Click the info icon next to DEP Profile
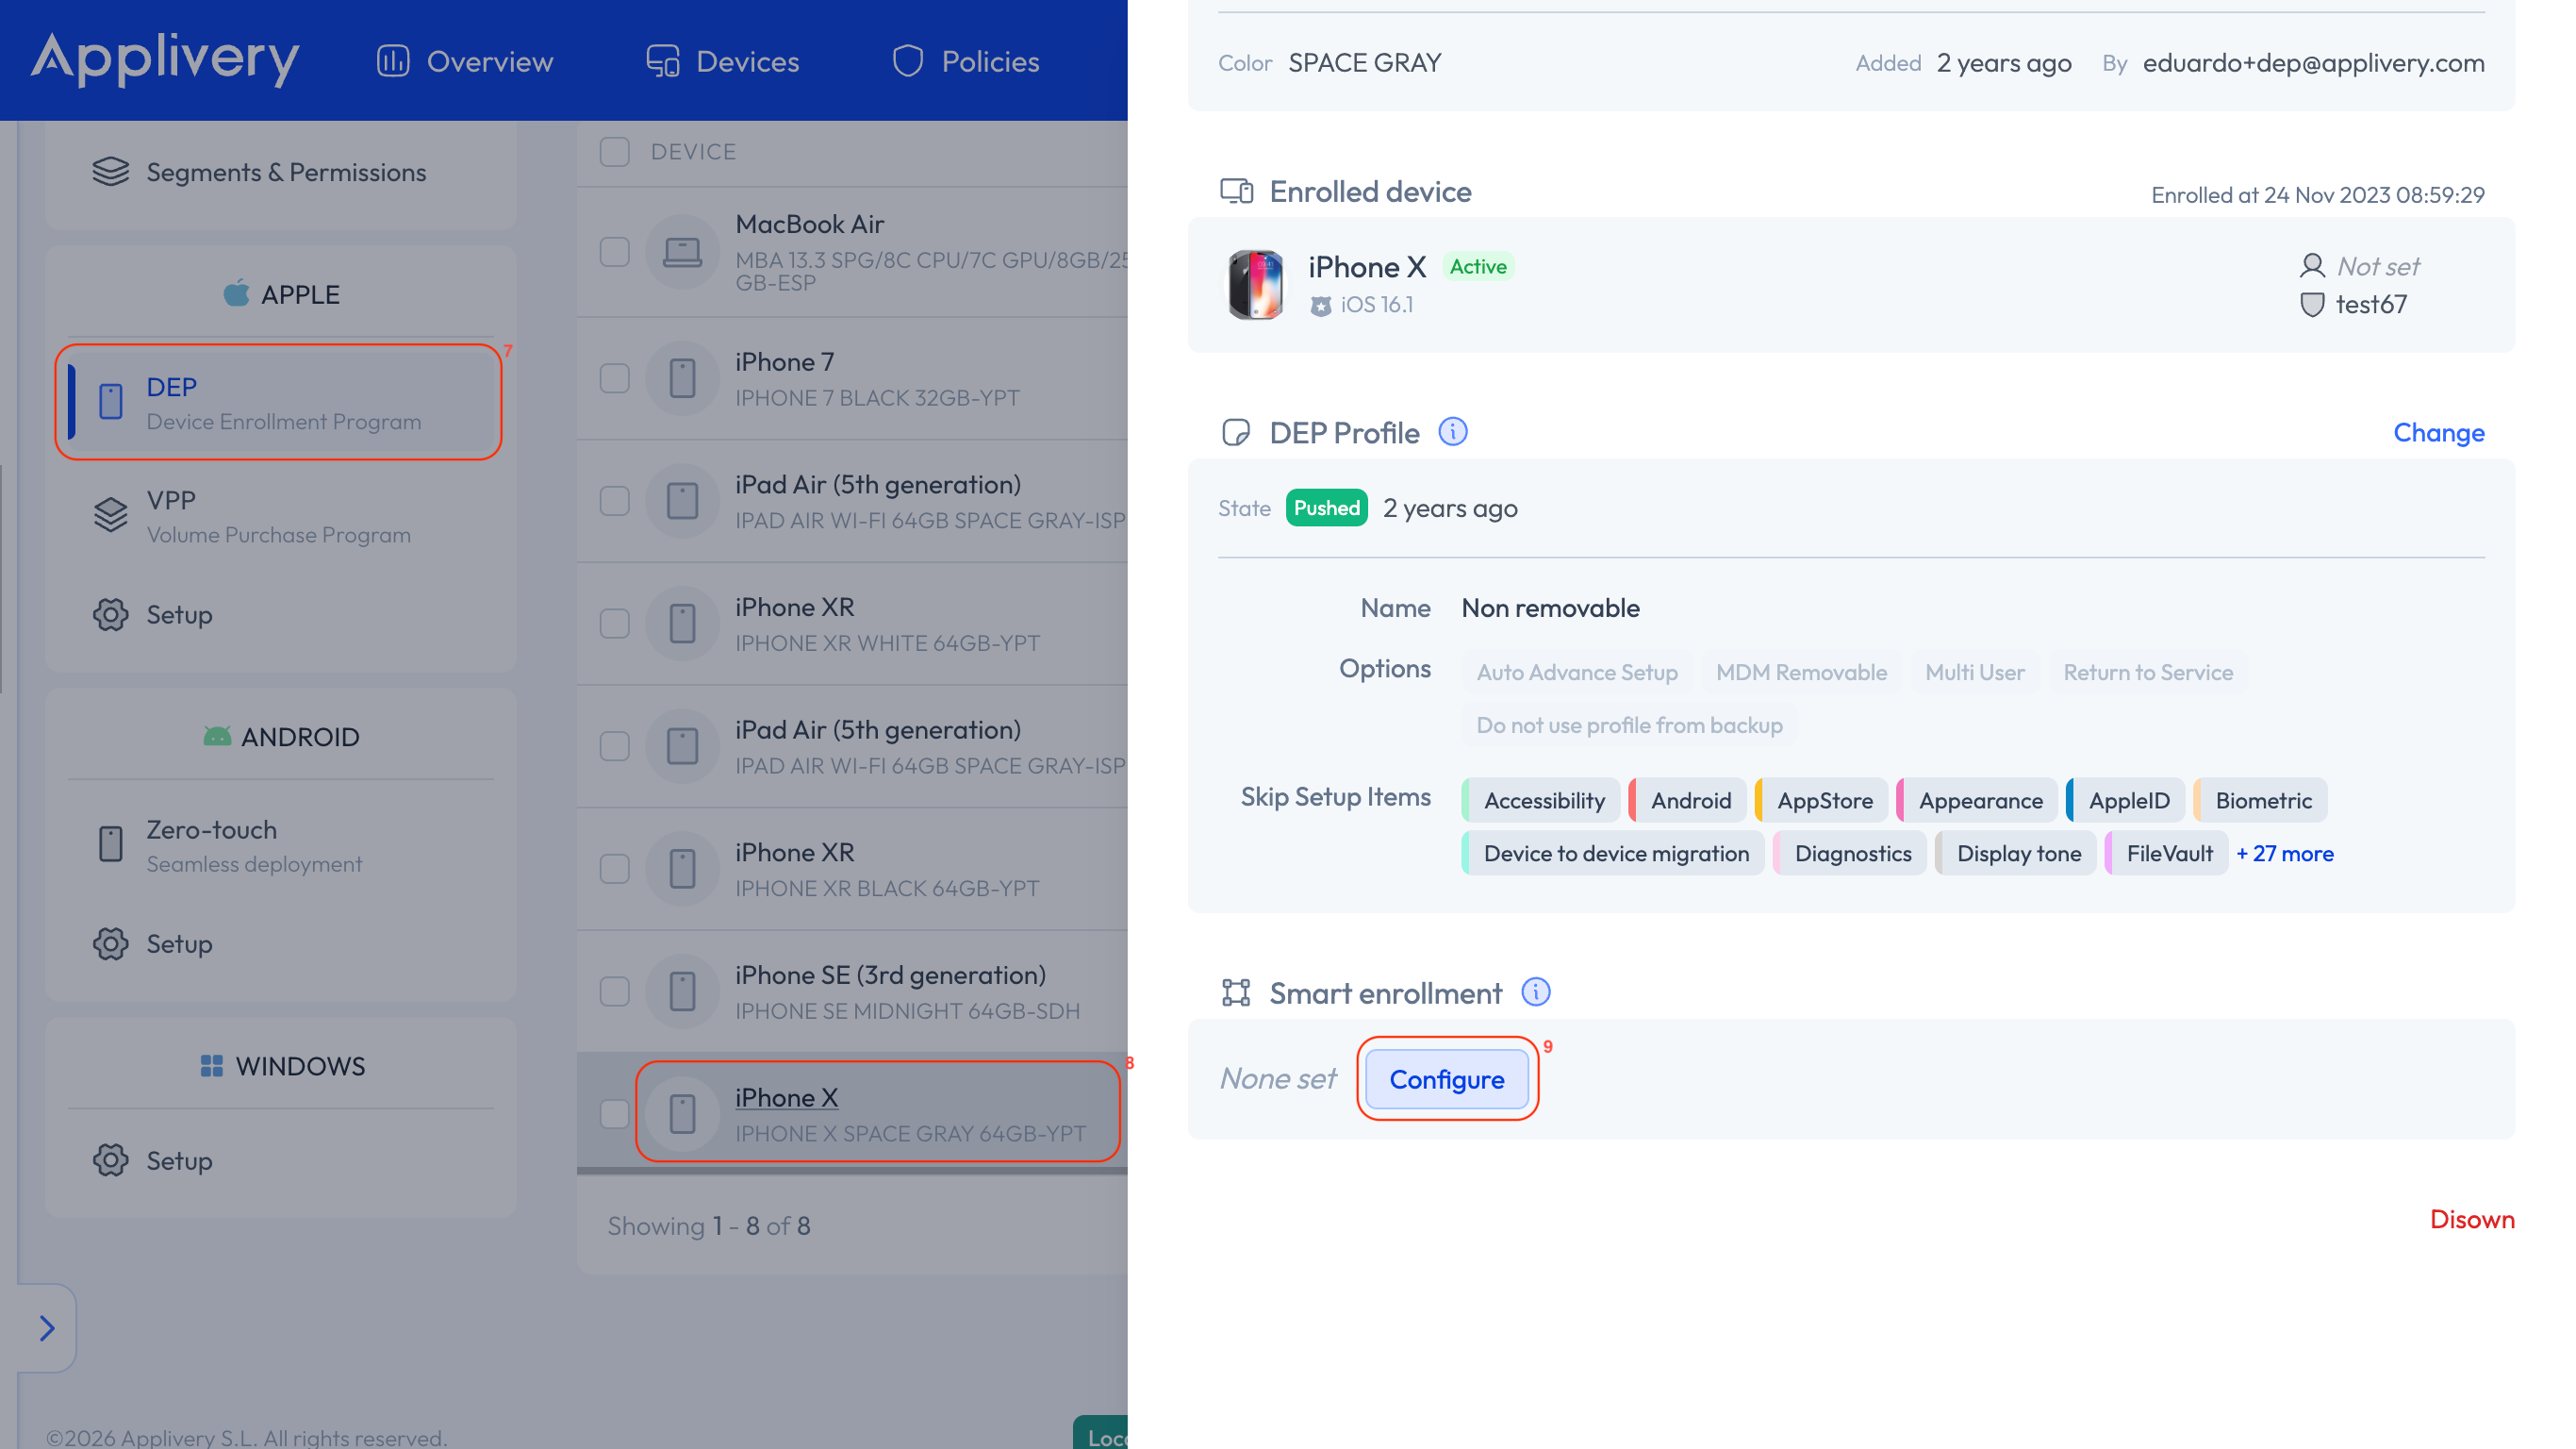Image resolution: width=2576 pixels, height=1449 pixels. (x=1452, y=432)
